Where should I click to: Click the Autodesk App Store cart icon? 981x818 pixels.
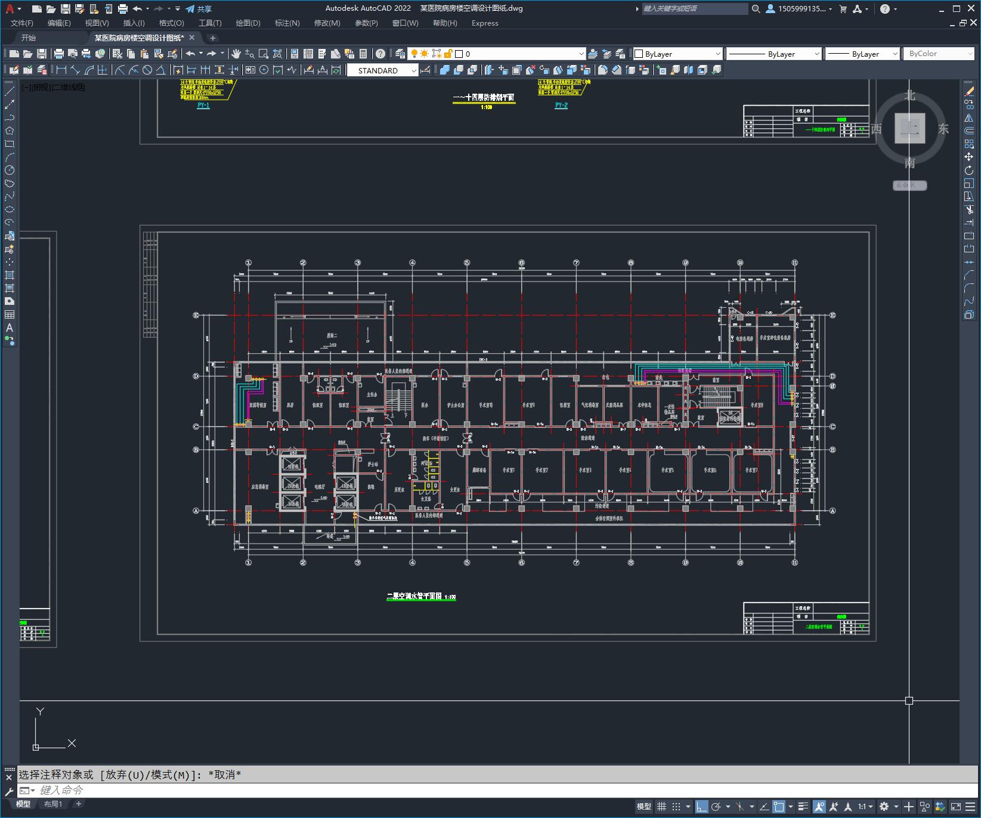coord(843,9)
